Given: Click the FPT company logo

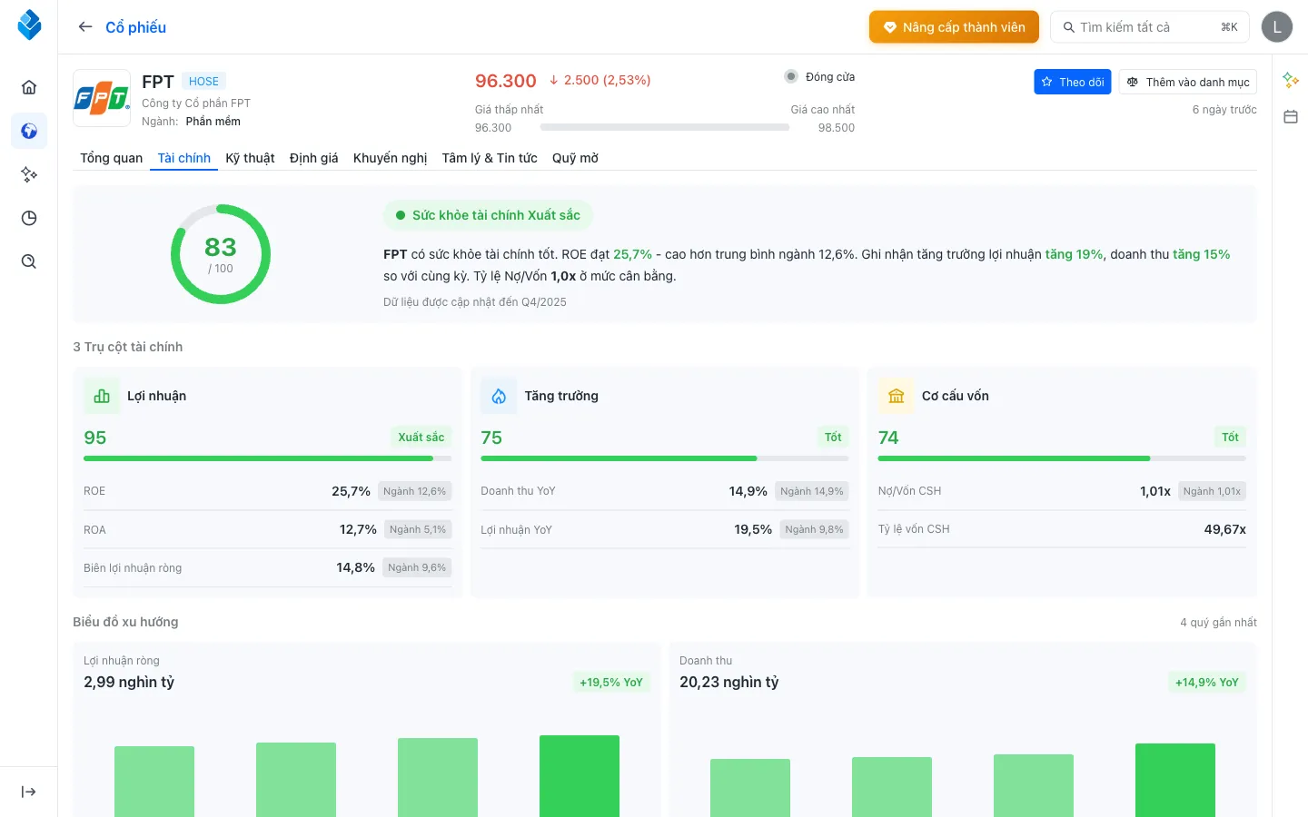Looking at the screenshot, I should [102, 98].
